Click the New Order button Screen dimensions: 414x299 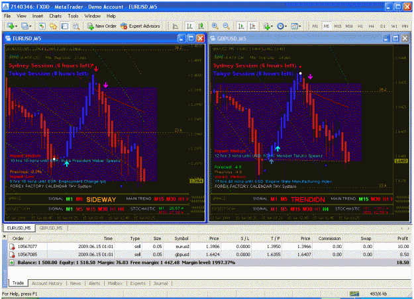click(102, 26)
